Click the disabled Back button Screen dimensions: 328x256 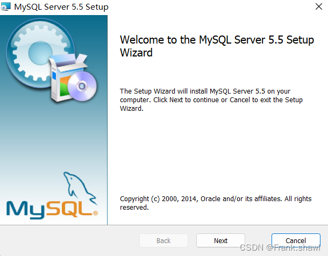point(163,240)
